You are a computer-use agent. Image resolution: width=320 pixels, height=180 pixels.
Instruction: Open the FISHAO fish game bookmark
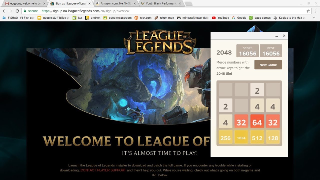pyautogui.click(x=18, y=18)
